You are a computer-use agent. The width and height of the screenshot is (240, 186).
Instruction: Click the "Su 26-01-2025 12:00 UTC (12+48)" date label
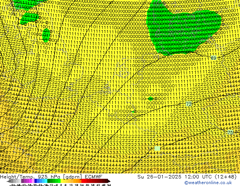click(187, 177)
